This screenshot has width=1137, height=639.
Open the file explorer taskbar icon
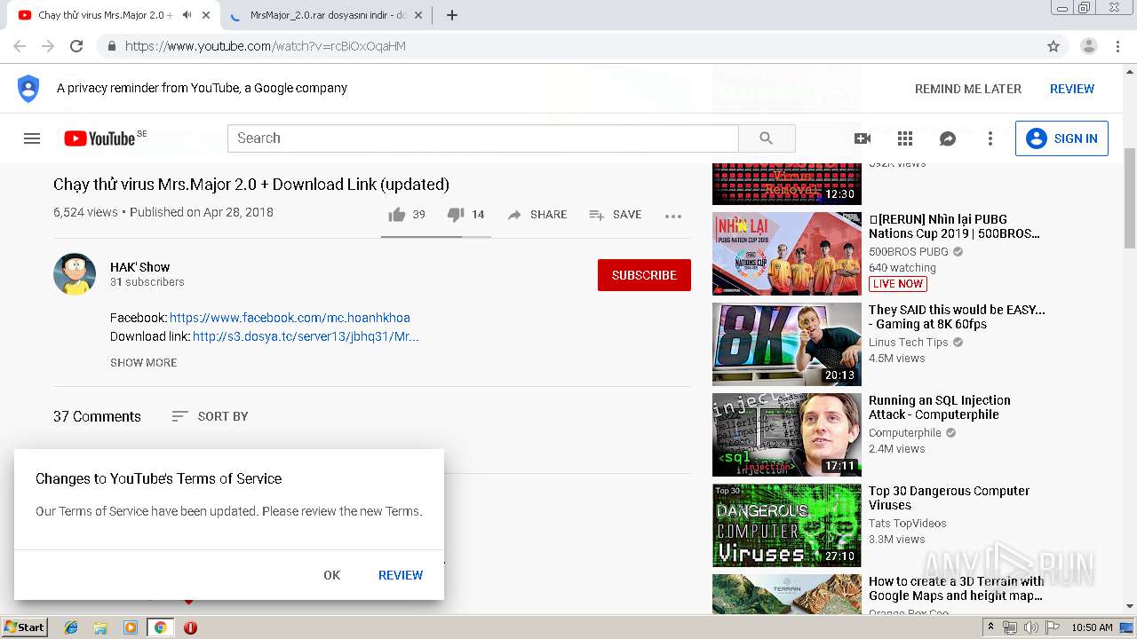[x=100, y=627]
